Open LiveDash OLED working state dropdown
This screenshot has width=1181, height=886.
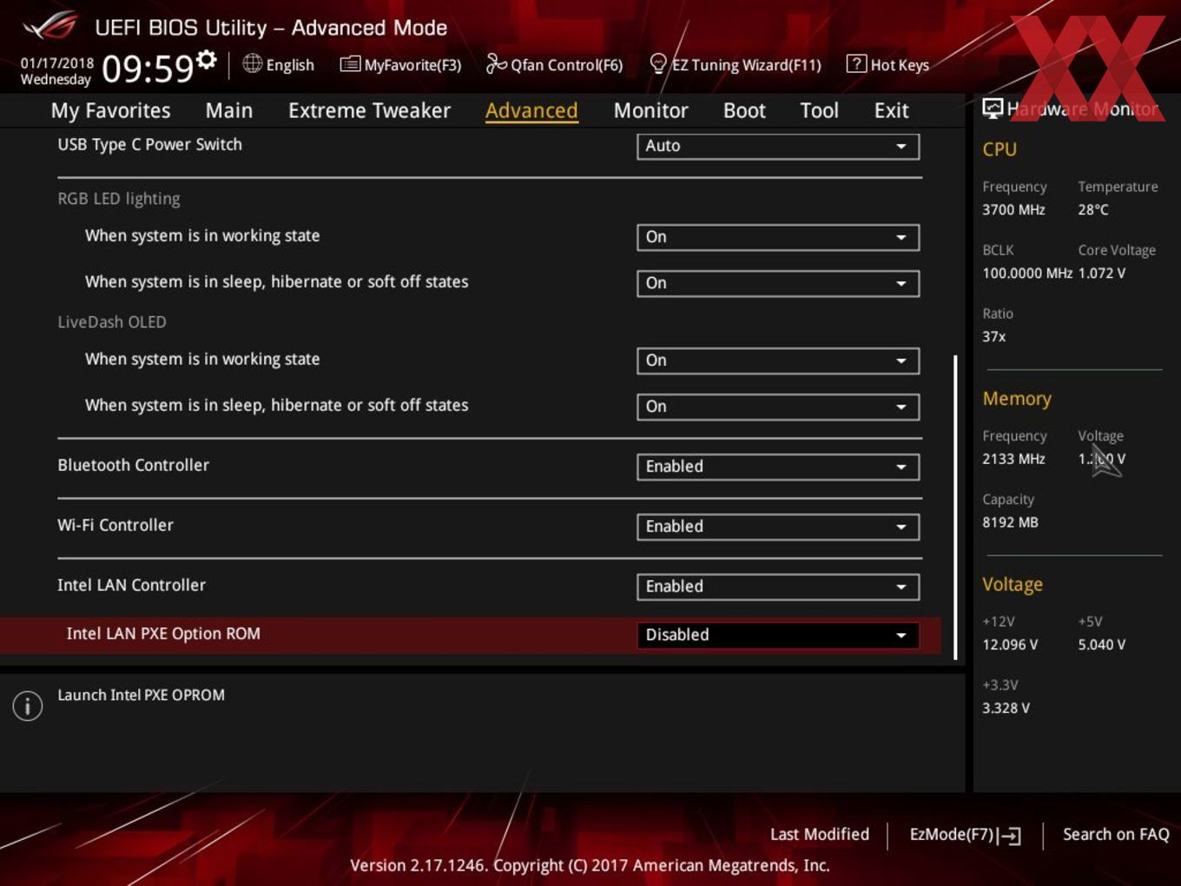point(778,360)
